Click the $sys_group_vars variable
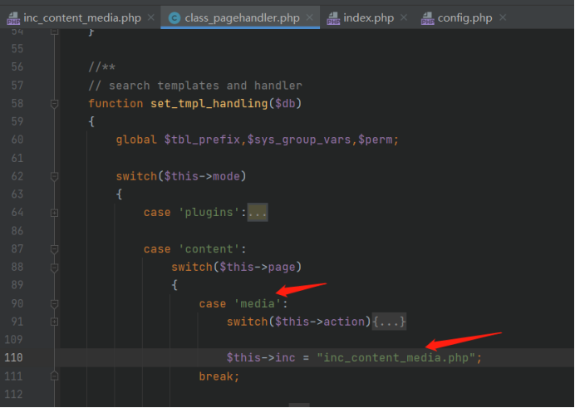This screenshot has width=575, height=408. pyautogui.click(x=299, y=140)
